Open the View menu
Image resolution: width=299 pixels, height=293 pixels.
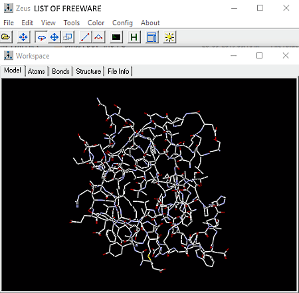click(x=49, y=23)
